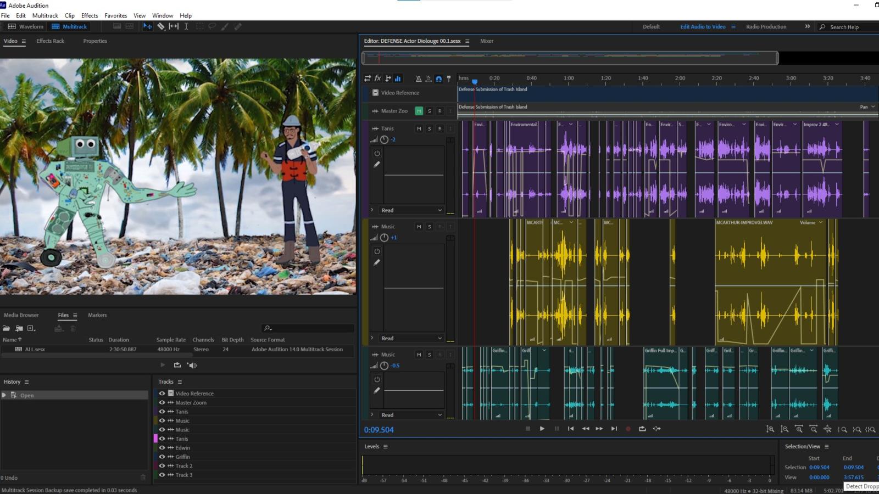Toggle the metronome icon

coord(419,78)
